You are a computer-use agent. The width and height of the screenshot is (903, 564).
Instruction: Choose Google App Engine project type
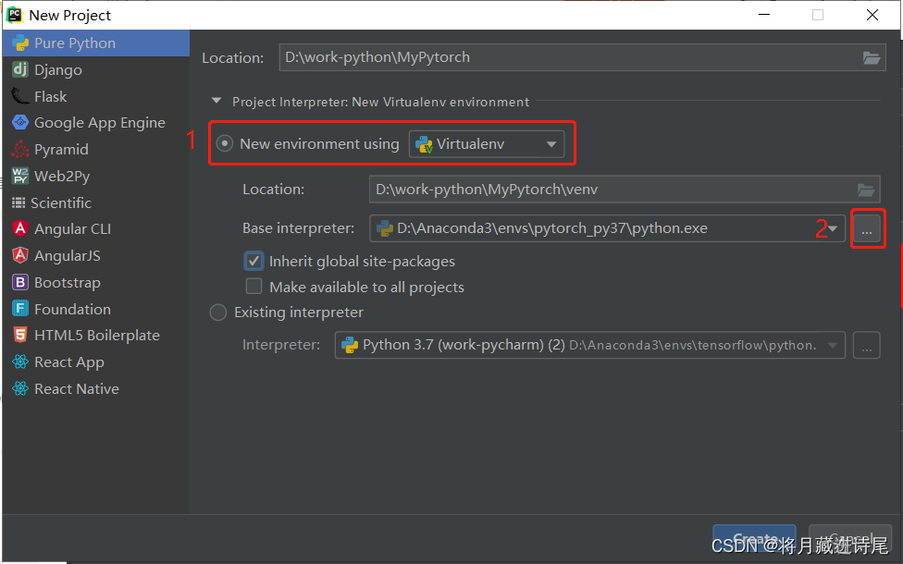[96, 123]
